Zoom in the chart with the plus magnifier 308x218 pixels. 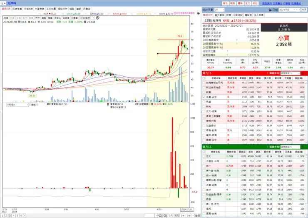click(165, 215)
